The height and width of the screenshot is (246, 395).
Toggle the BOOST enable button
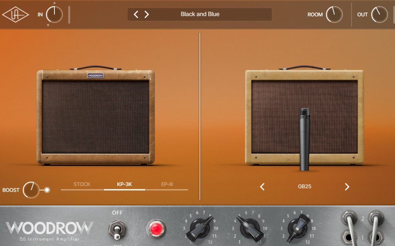(47, 190)
